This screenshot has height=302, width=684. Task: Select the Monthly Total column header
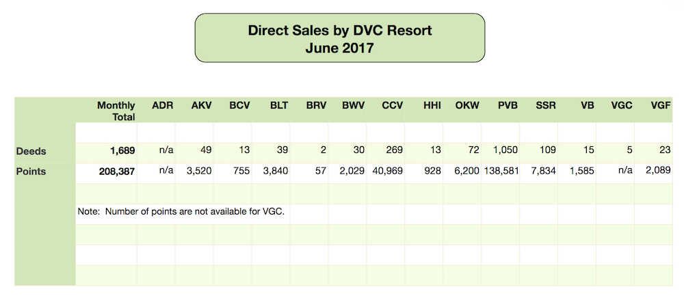[x=116, y=111]
